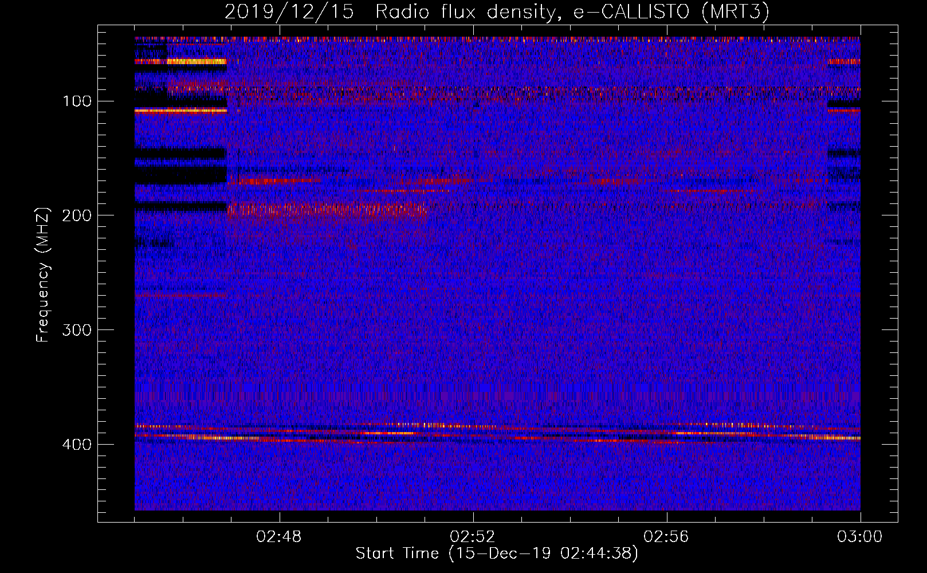Click the 'Frequency (MHZ)' axis label
Image resolution: width=927 pixels, height=573 pixels.
point(43,274)
